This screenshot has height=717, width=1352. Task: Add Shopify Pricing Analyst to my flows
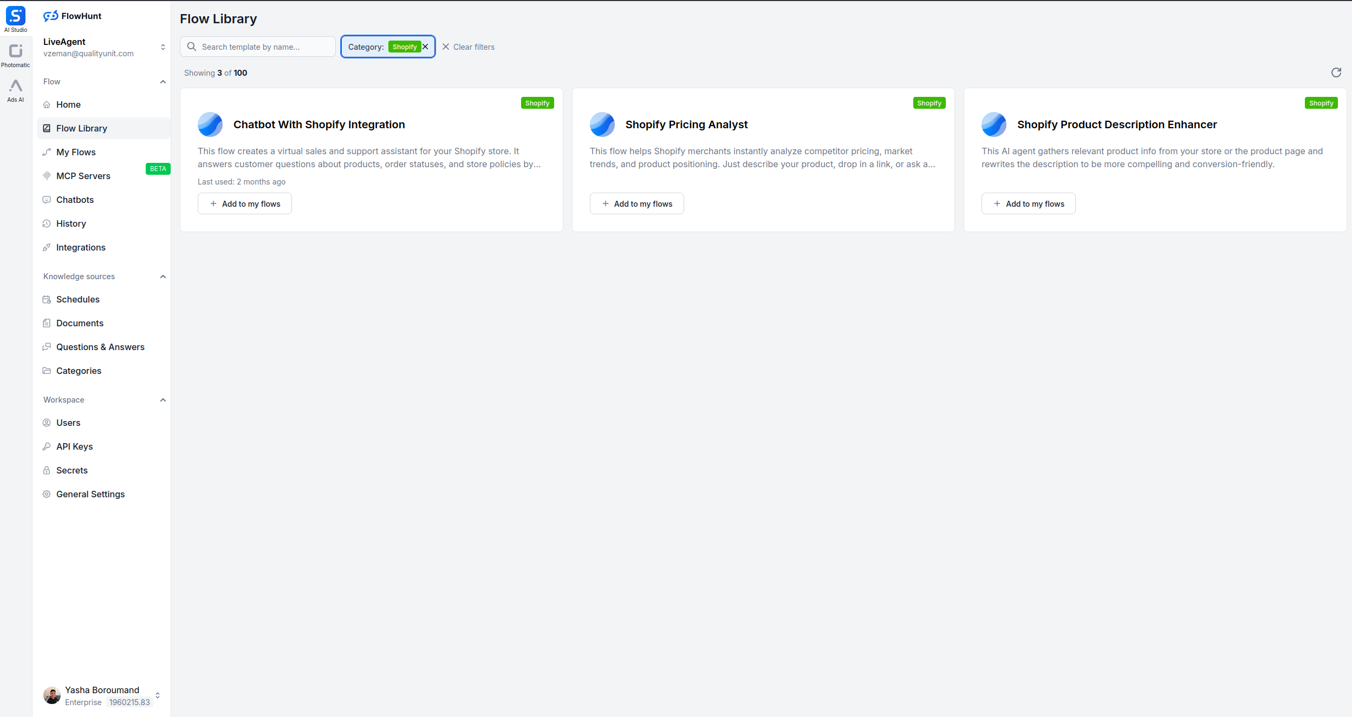[x=636, y=203]
